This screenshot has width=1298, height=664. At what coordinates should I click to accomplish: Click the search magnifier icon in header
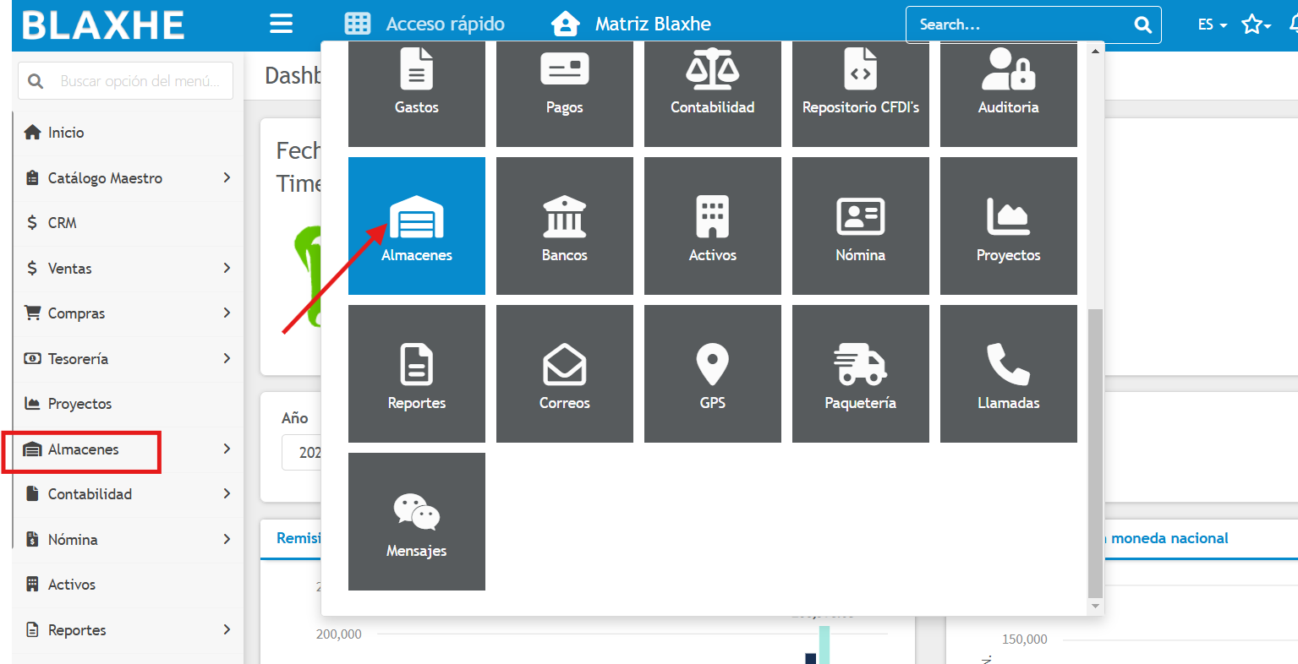pyautogui.click(x=1142, y=24)
